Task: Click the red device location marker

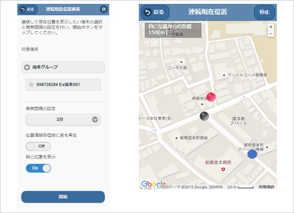Action: (211, 97)
